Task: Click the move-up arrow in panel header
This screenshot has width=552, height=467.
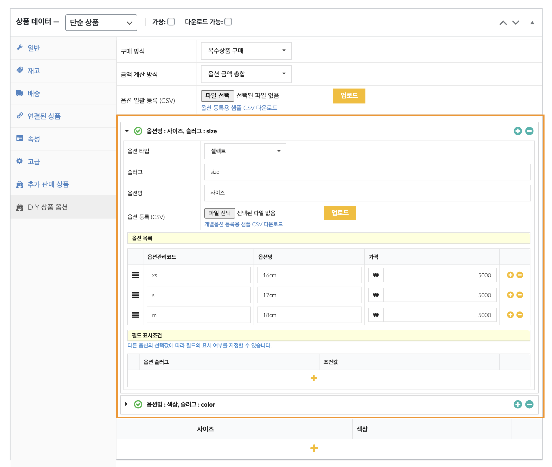Action: pos(503,23)
